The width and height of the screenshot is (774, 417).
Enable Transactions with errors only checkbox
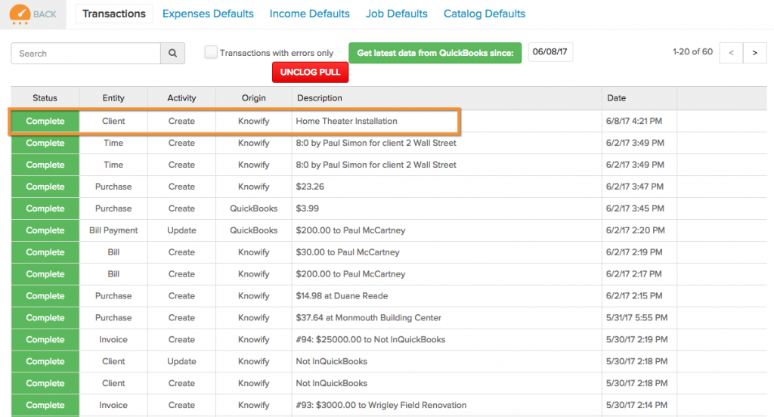212,52
